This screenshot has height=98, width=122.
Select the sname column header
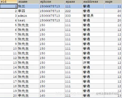click(x=28, y=2)
